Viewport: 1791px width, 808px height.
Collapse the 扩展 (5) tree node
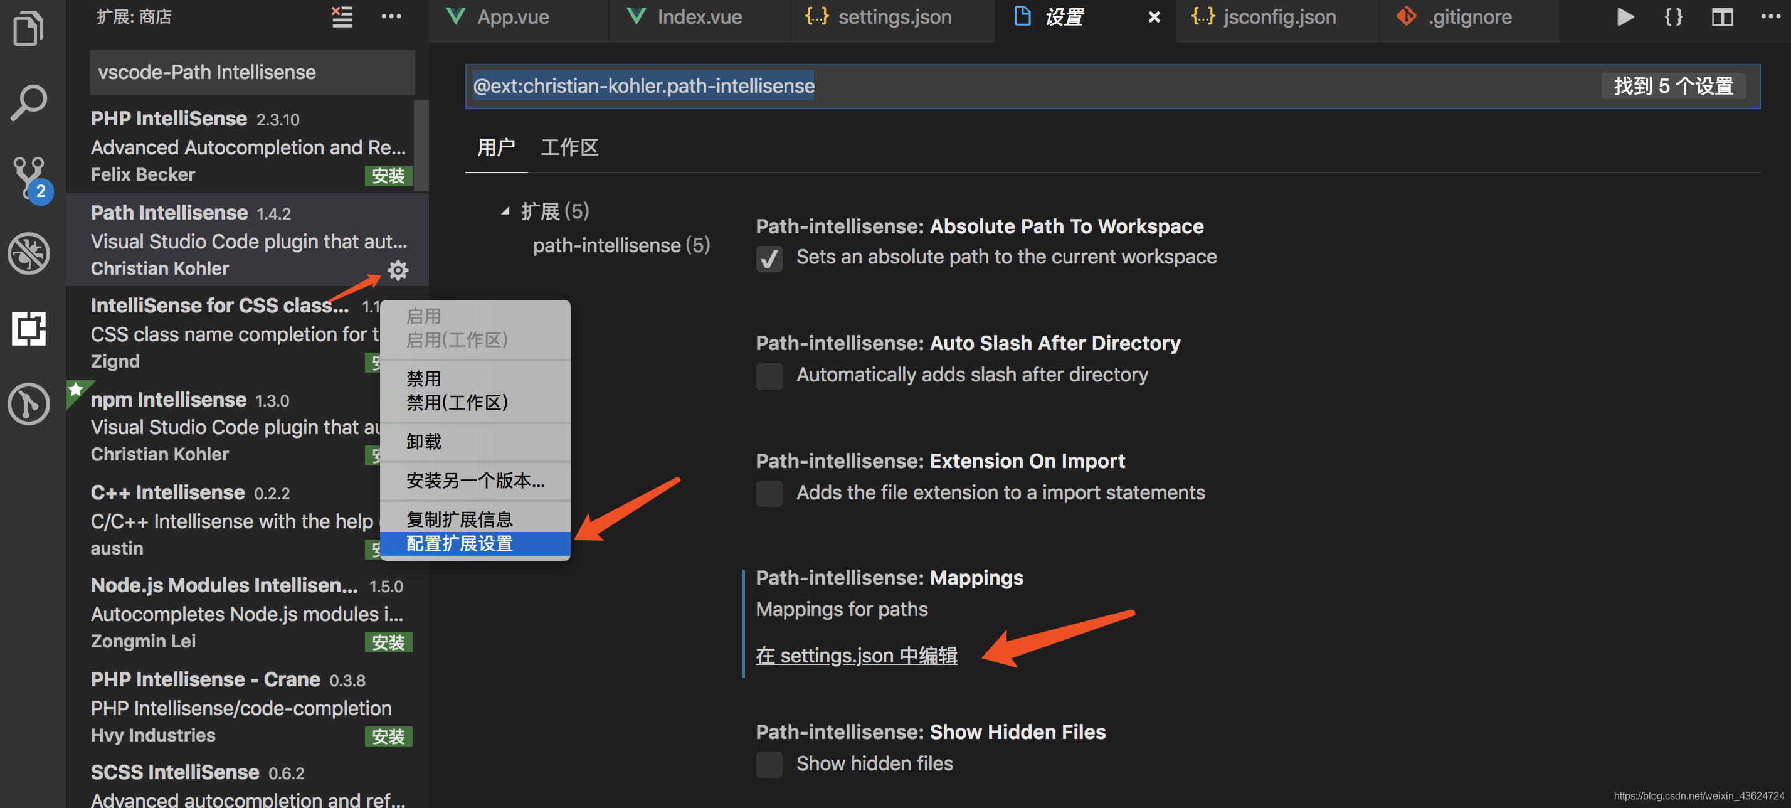tap(505, 211)
